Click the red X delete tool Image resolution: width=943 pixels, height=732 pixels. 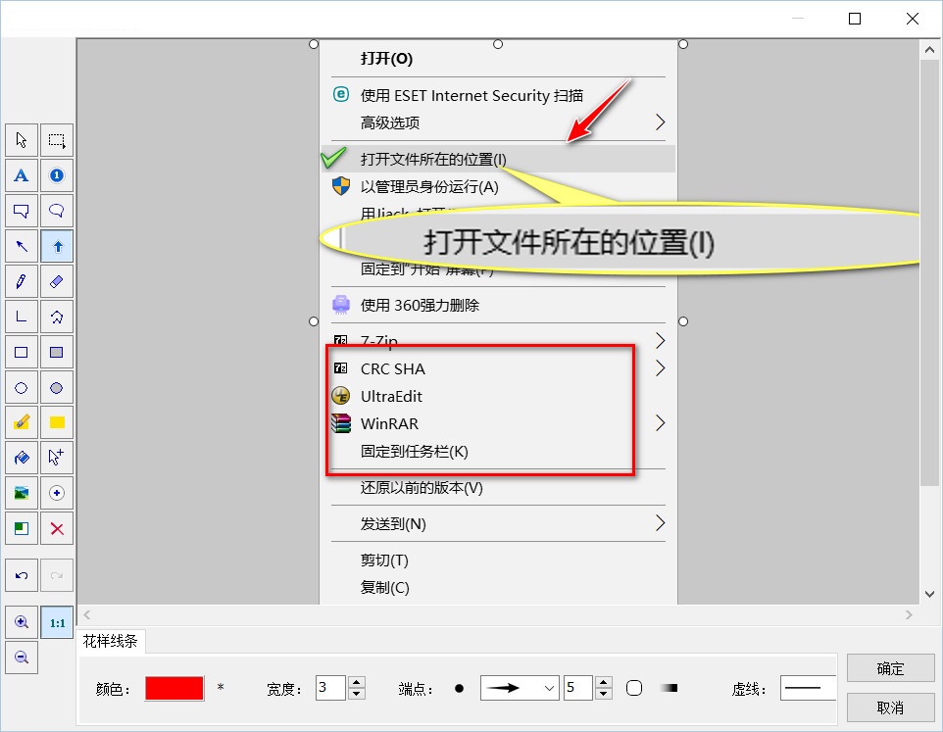(57, 529)
